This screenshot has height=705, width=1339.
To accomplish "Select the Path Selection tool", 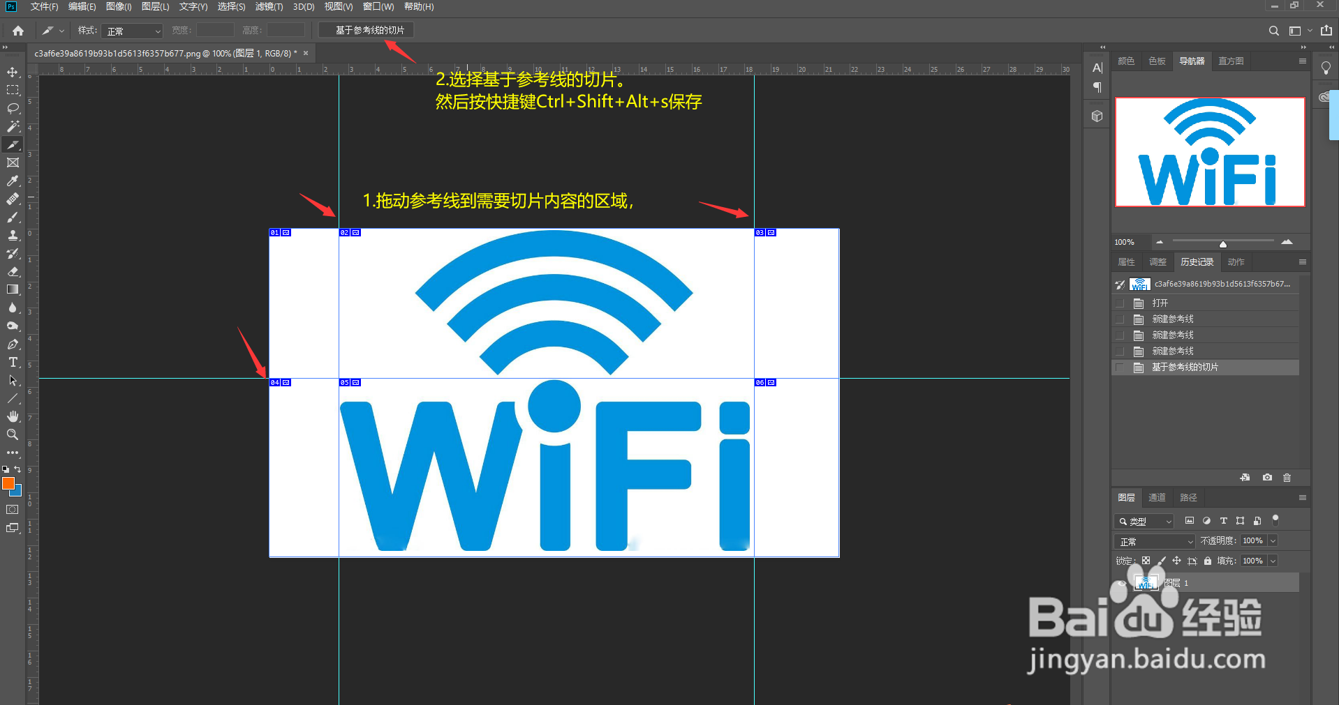I will (x=13, y=380).
